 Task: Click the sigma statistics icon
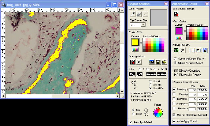198,50
